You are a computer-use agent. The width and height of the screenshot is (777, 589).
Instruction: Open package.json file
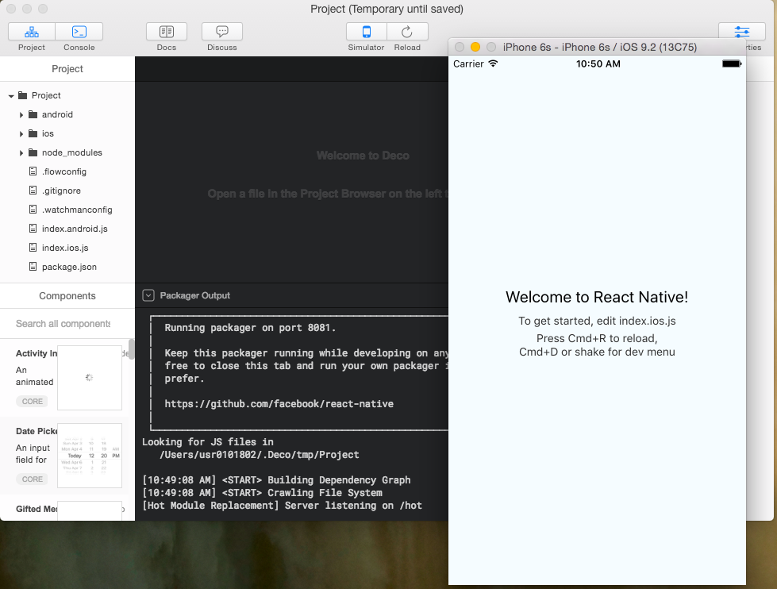[x=69, y=267]
